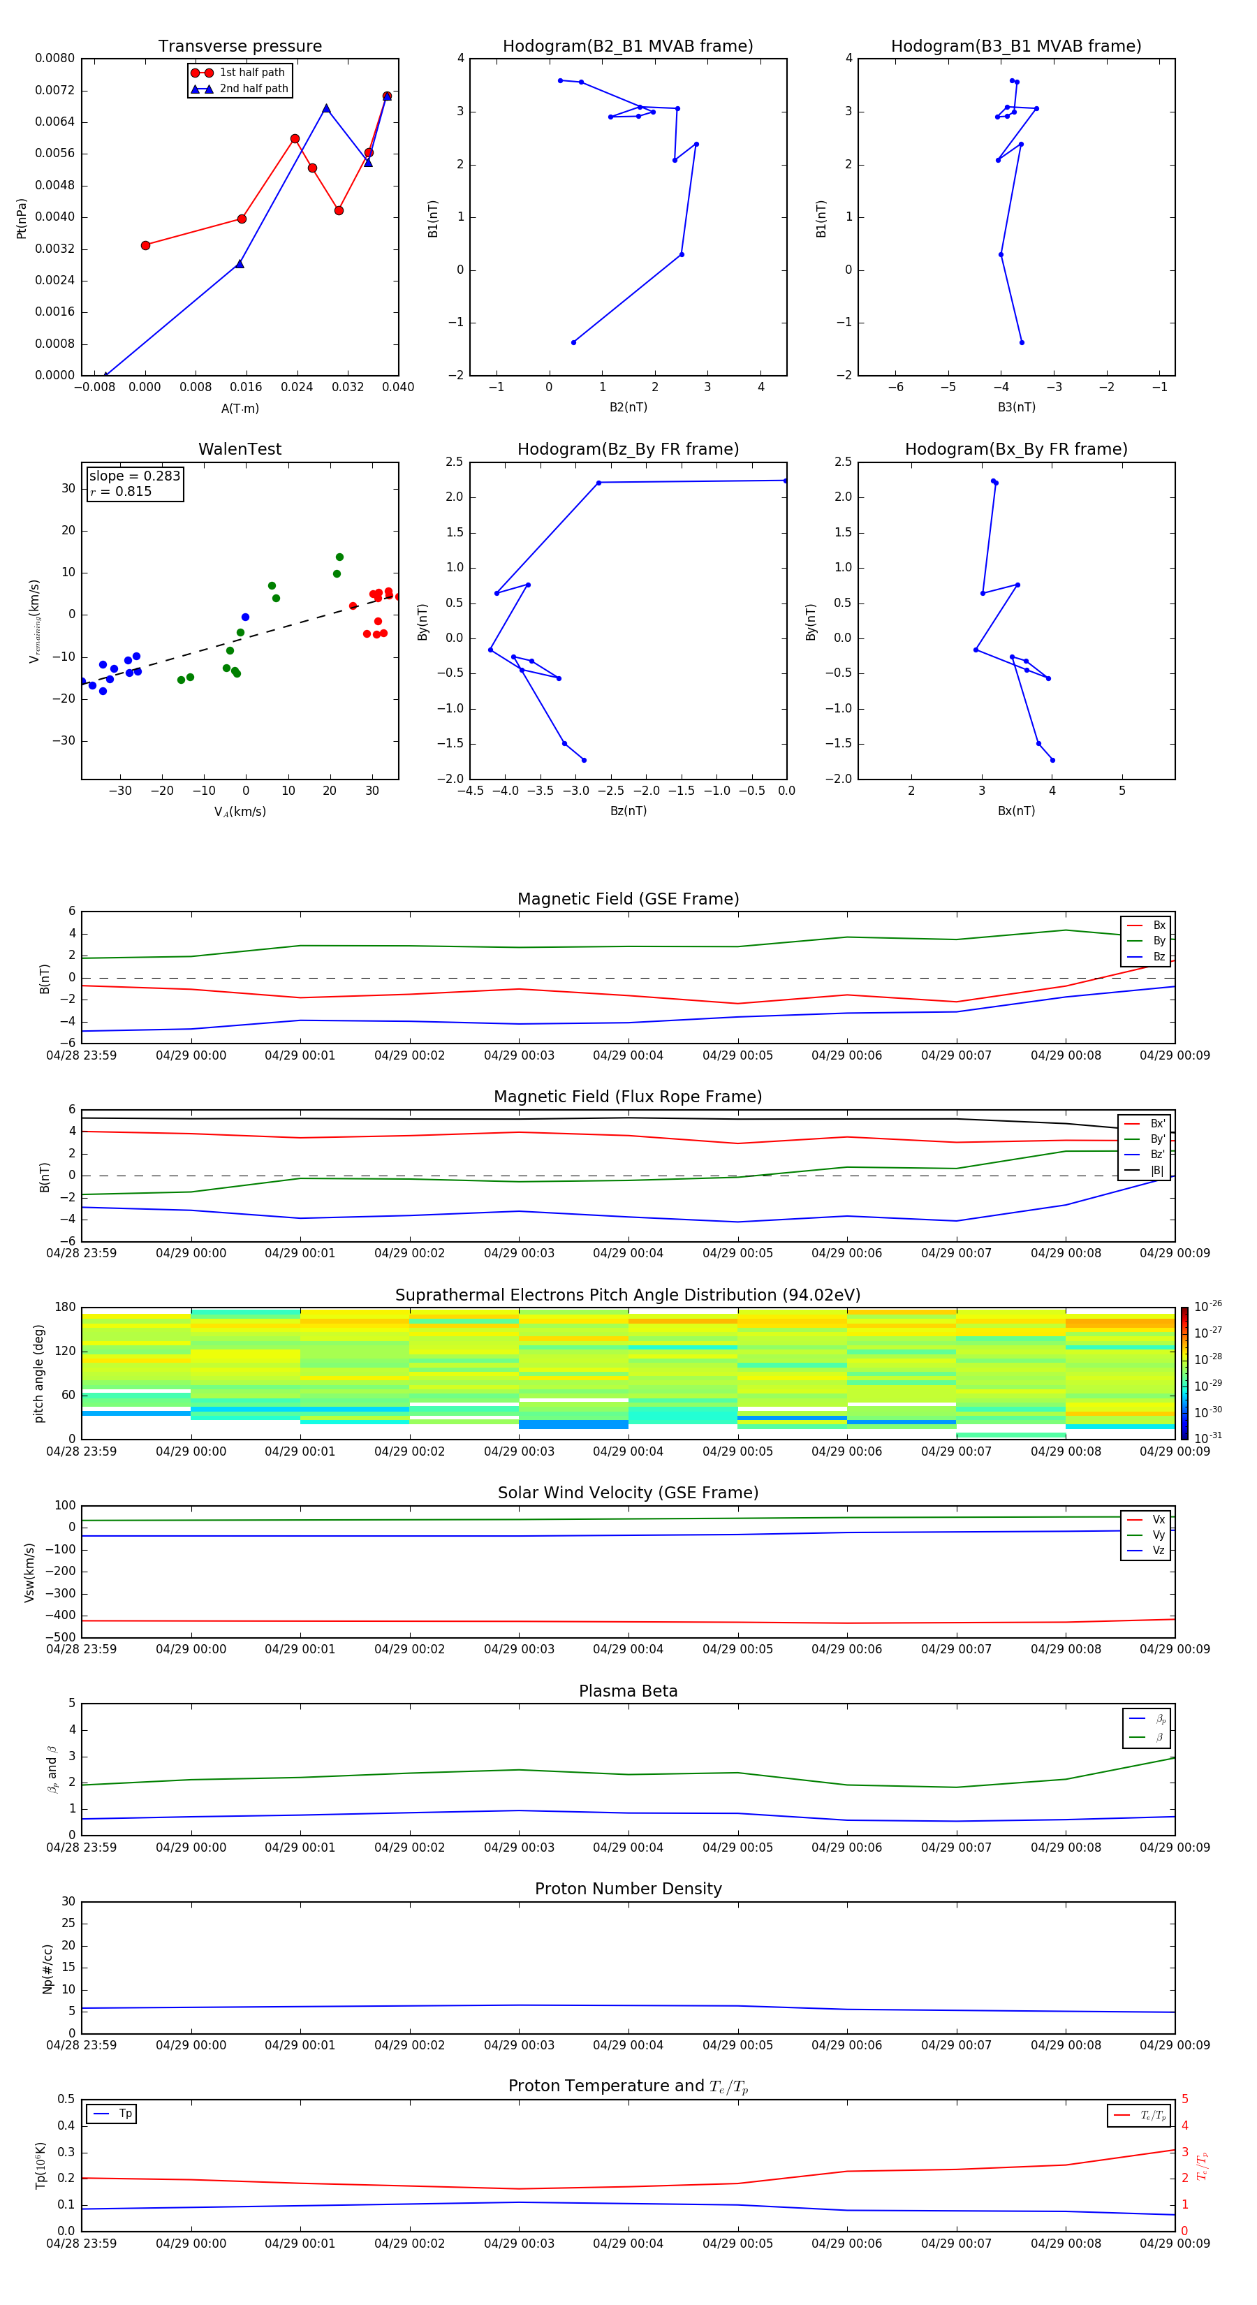Click the 'Pt(nPa)' y-axis label
The image size is (1257, 2305).
point(22,219)
